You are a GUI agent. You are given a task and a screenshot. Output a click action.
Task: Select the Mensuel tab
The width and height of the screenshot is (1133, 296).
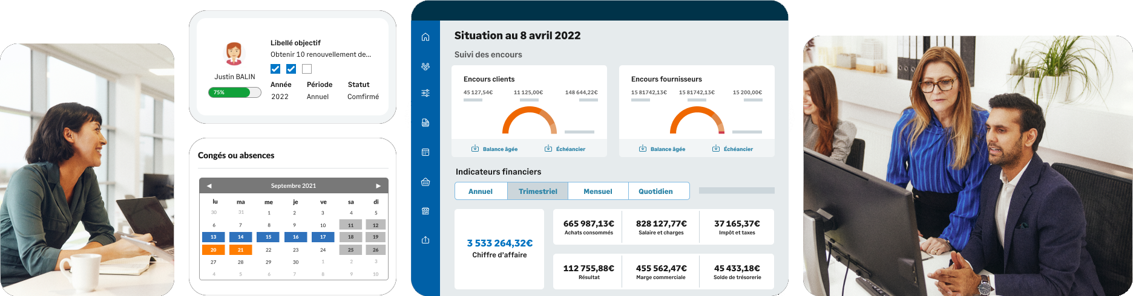pyautogui.click(x=597, y=191)
